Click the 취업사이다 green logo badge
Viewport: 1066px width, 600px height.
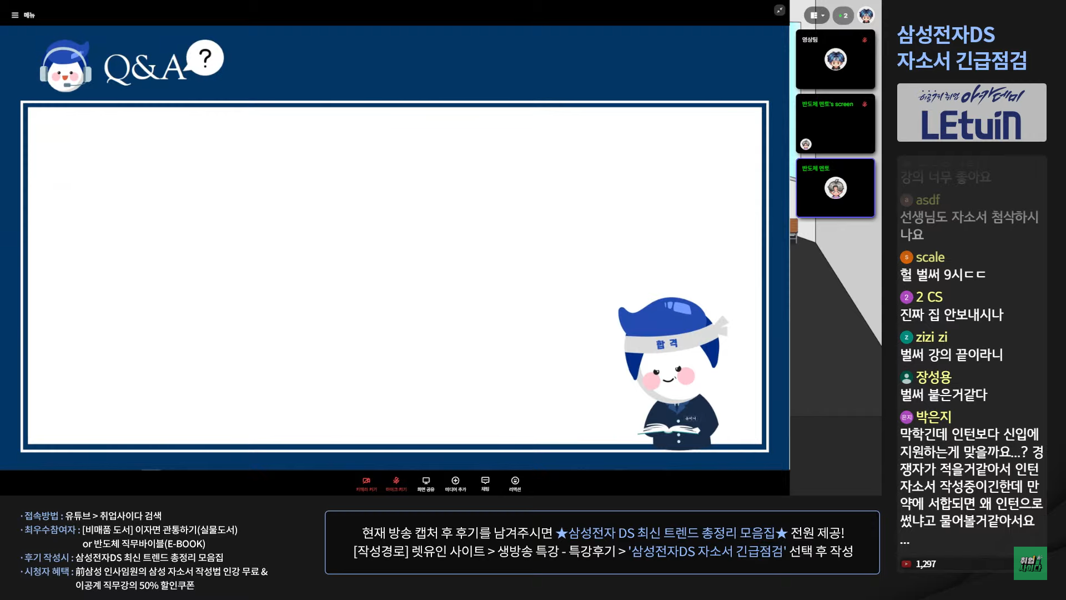[1030, 563]
